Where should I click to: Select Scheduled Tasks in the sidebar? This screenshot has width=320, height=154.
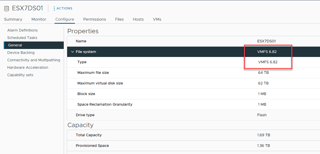point(22,37)
